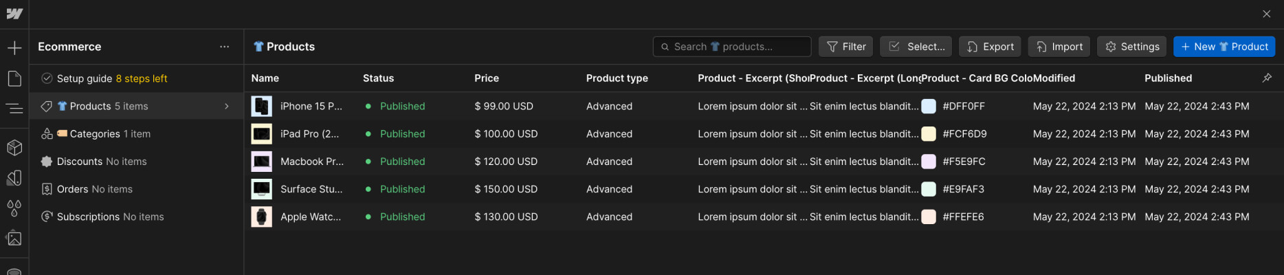The image size is (1284, 275).
Task: Open the Surface Stu... thumbnail
Action: [261, 188]
